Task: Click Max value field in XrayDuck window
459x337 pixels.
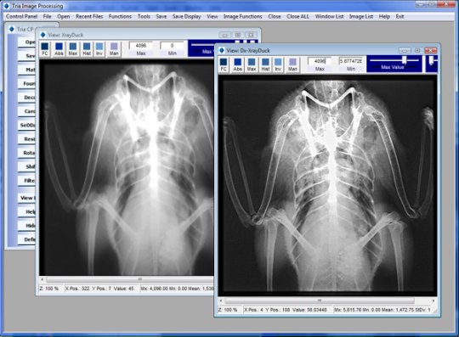Action: [x=141, y=46]
